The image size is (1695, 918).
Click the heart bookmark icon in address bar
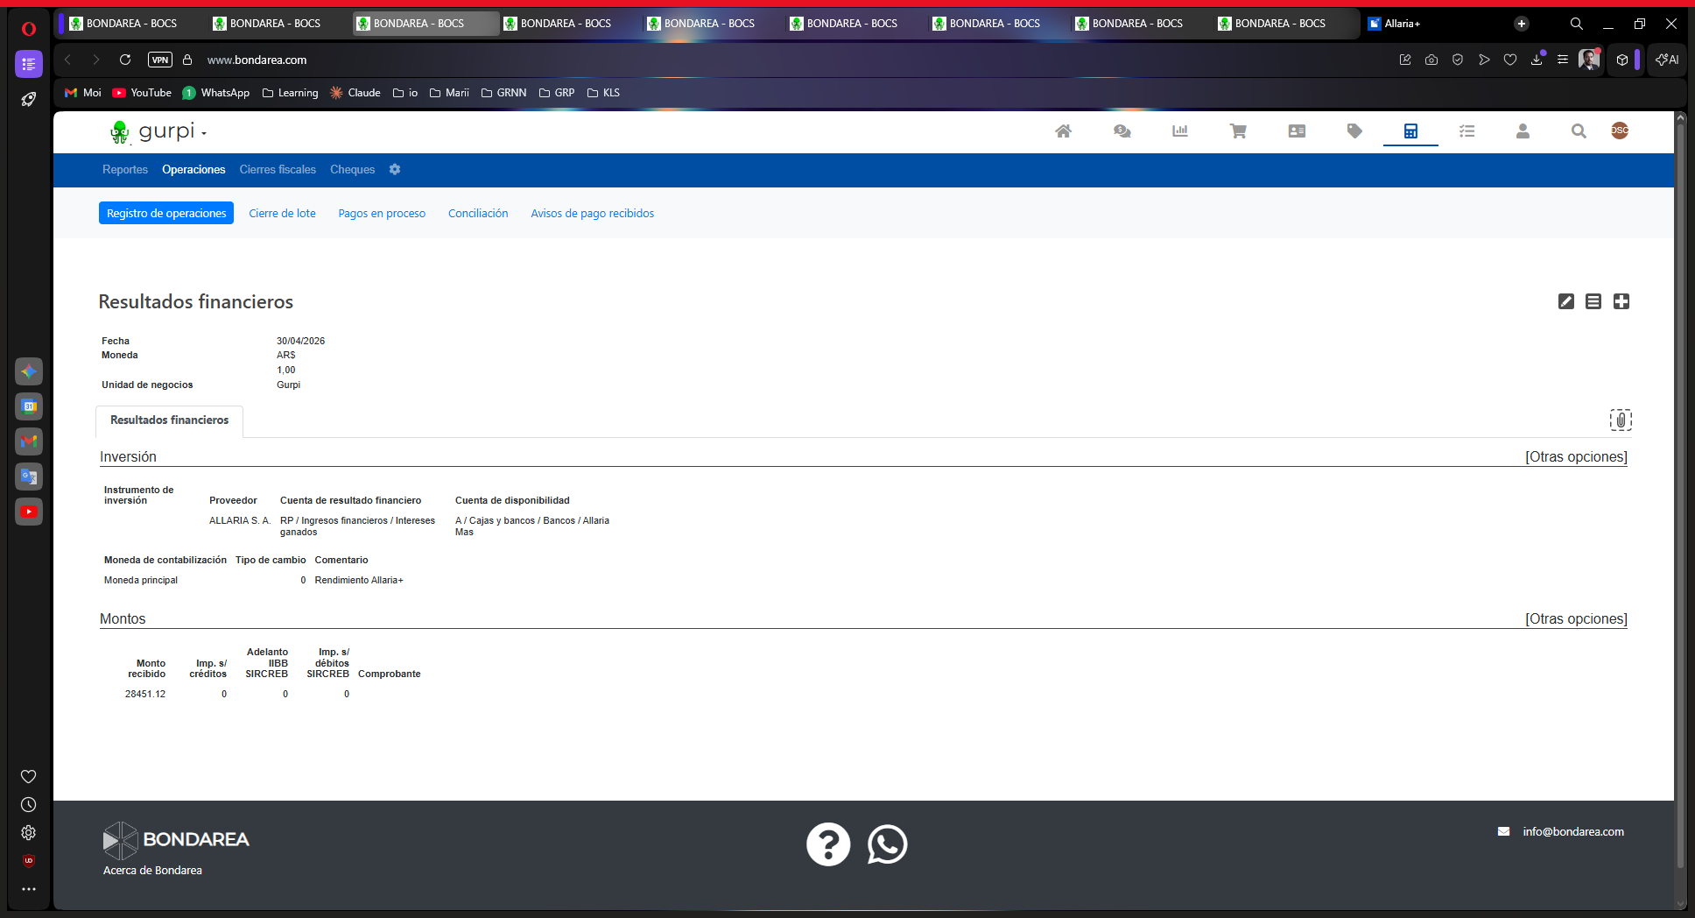1510,60
